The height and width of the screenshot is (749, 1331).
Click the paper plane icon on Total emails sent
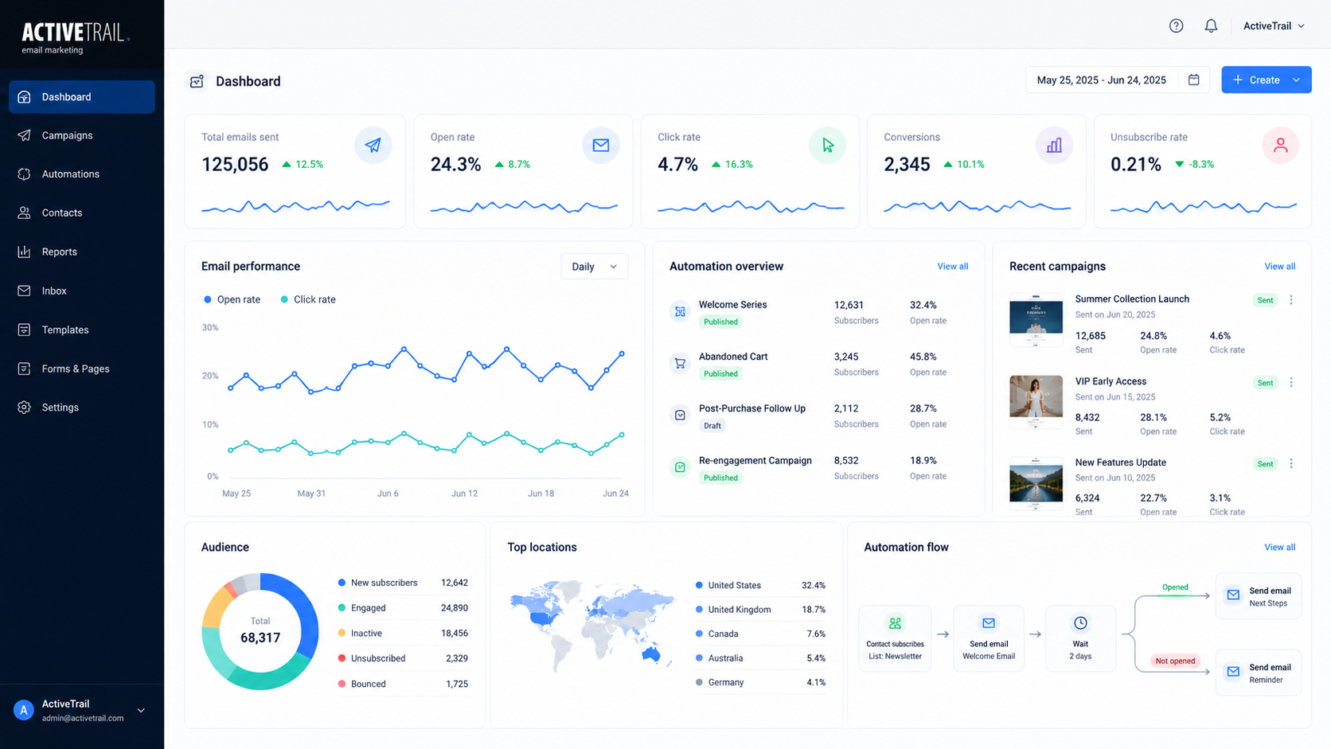tap(373, 146)
